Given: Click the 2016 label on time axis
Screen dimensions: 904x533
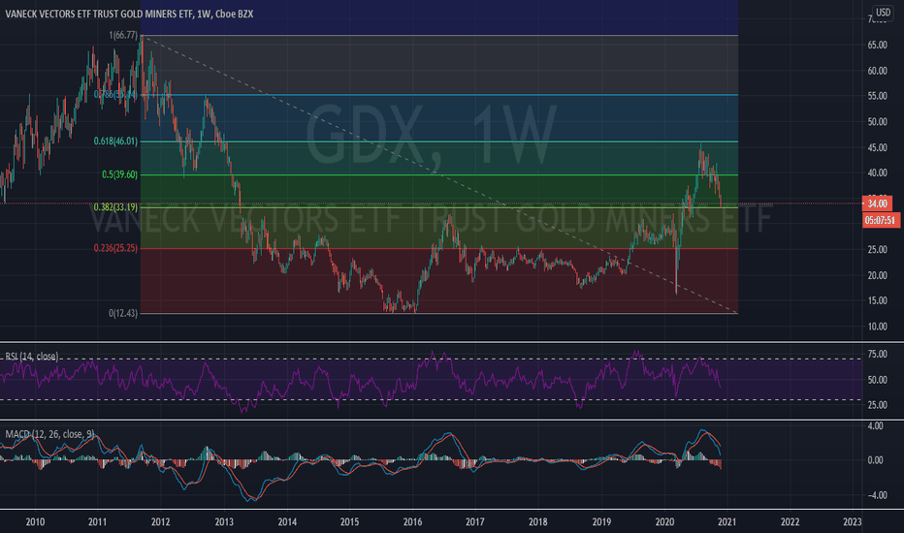Looking at the screenshot, I should (412, 522).
